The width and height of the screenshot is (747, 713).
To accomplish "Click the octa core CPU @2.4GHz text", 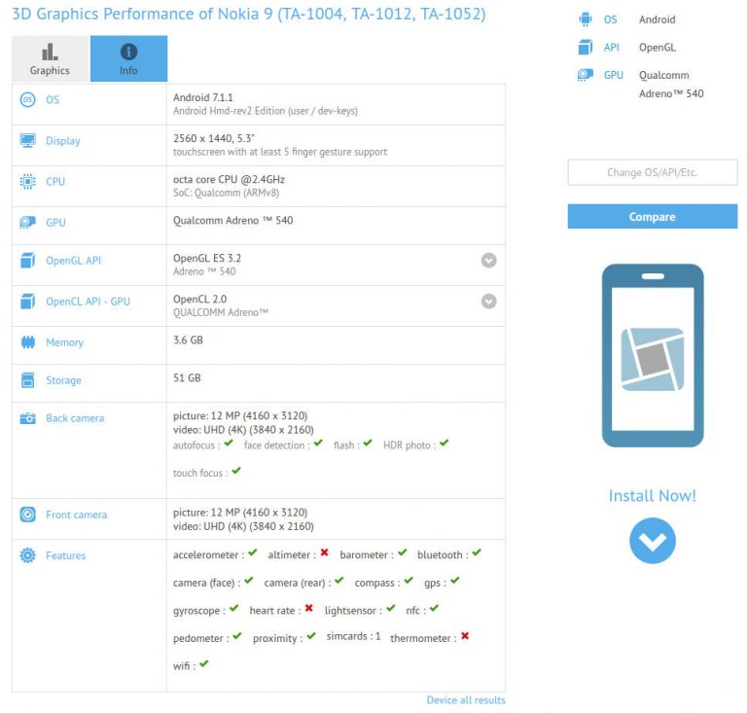I will point(229,180).
